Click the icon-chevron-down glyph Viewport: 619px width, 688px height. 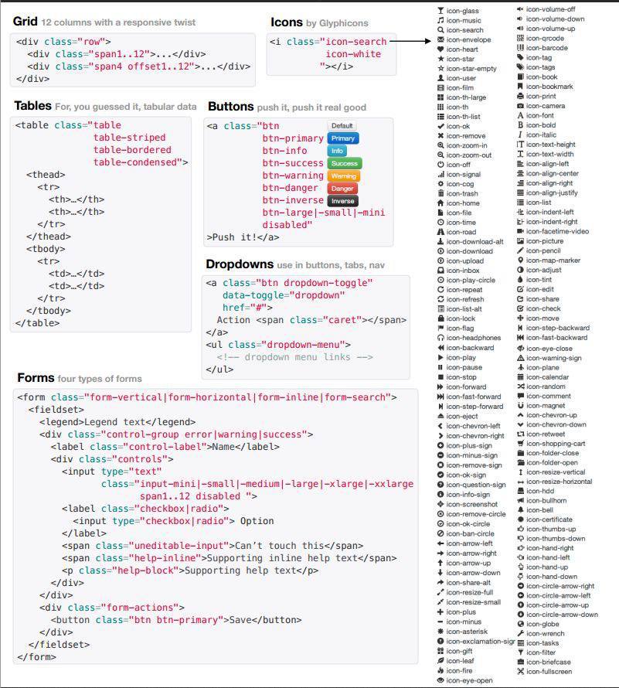click(520, 424)
